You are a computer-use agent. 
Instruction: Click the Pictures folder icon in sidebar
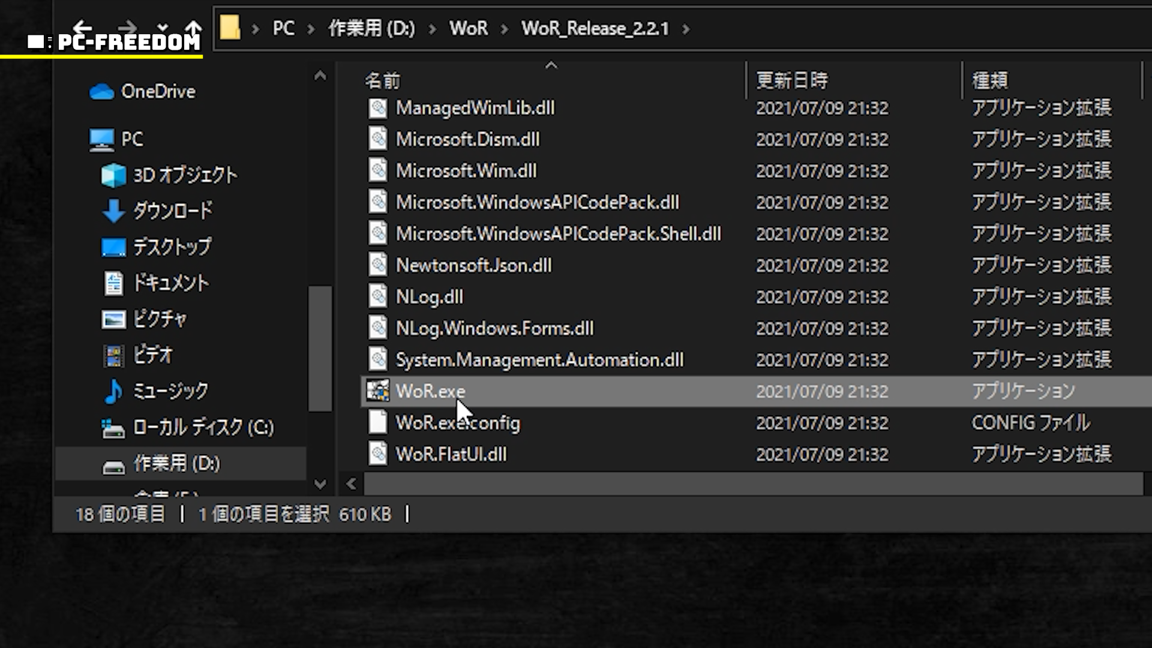point(113,319)
